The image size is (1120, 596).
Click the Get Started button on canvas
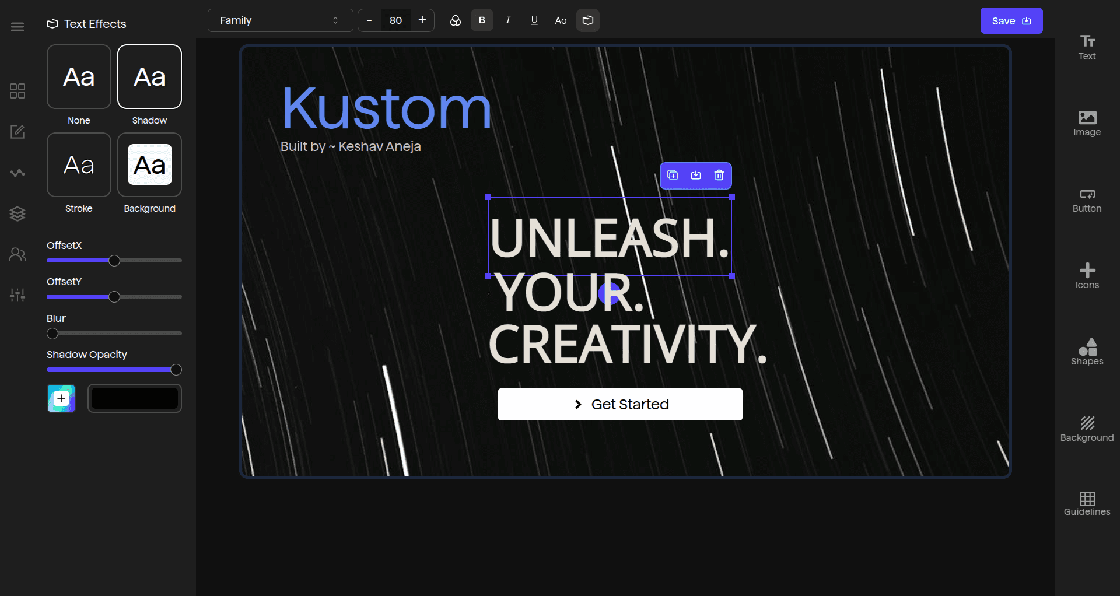pos(620,404)
